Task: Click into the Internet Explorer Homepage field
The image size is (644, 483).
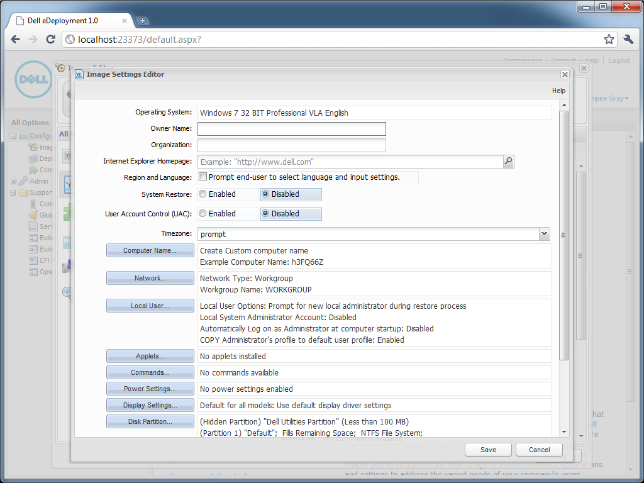Action: 350,162
